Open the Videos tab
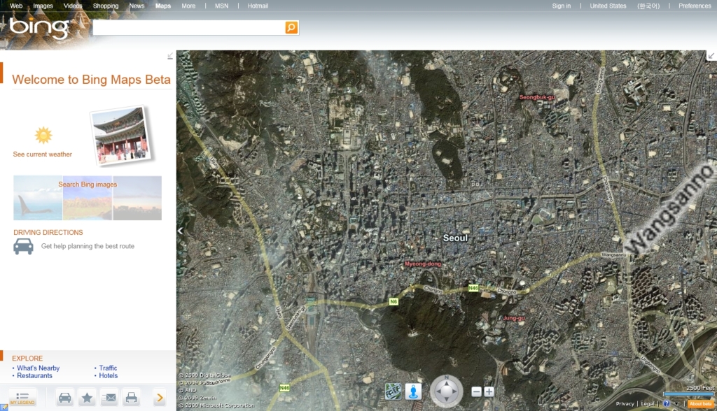The width and height of the screenshot is (717, 411). click(x=73, y=6)
